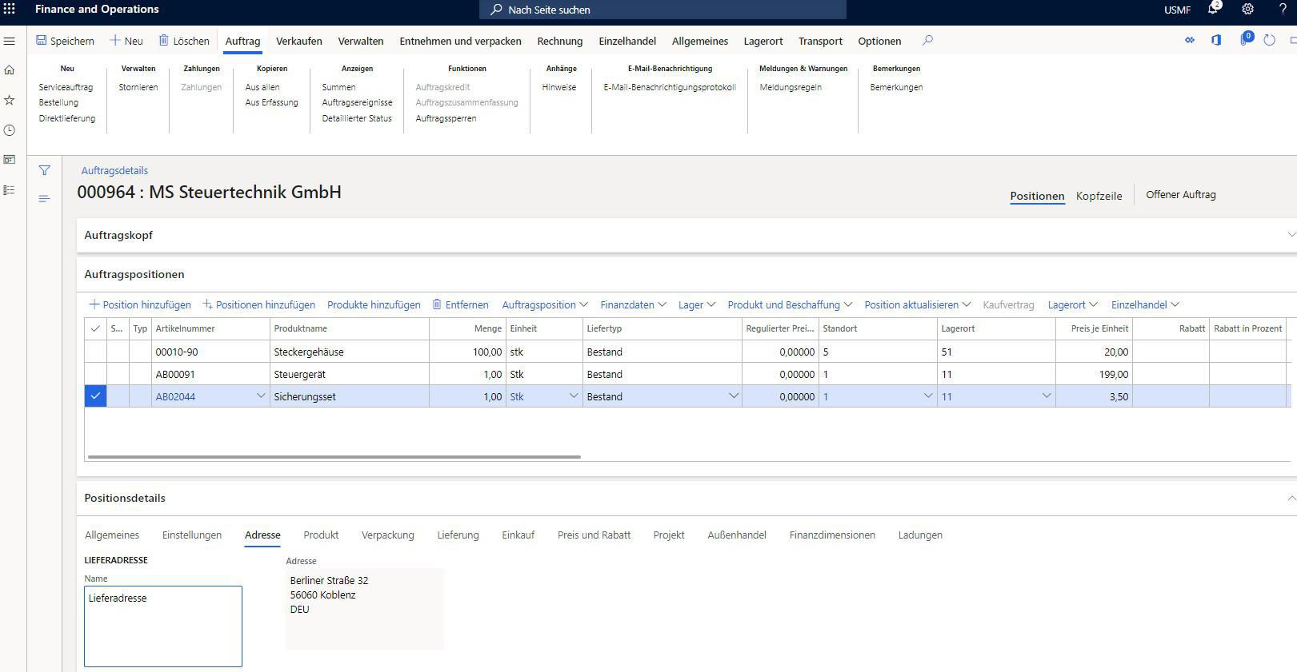This screenshot has height=672, width=1297.
Task: Open the help question mark icon
Action: pyautogui.click(x=1283, y=9)
